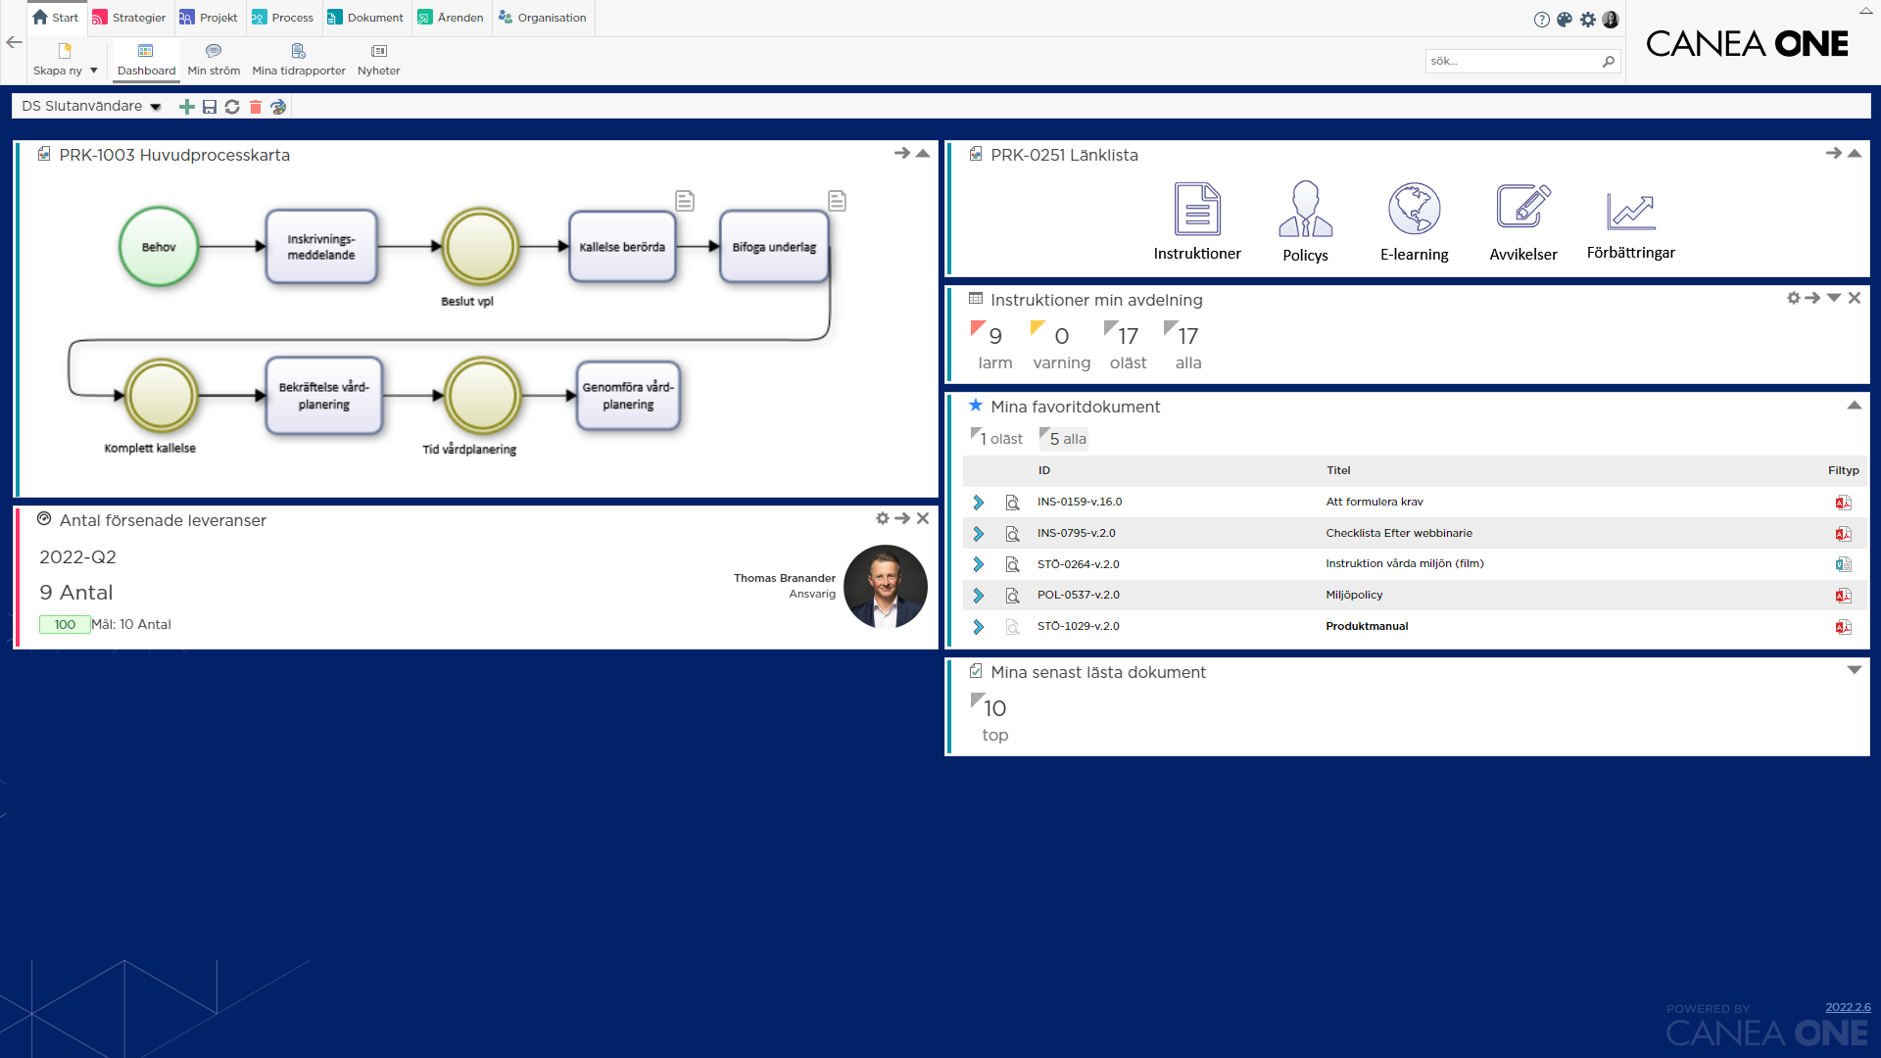This screenshot has height=1058, width=1881.
Task: Open the Min ström tab
Action: coord(214,59)
